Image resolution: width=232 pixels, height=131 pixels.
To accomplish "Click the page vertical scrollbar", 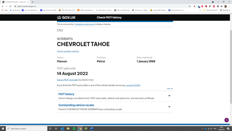I will pyautogui.click(x=231, y=67).
